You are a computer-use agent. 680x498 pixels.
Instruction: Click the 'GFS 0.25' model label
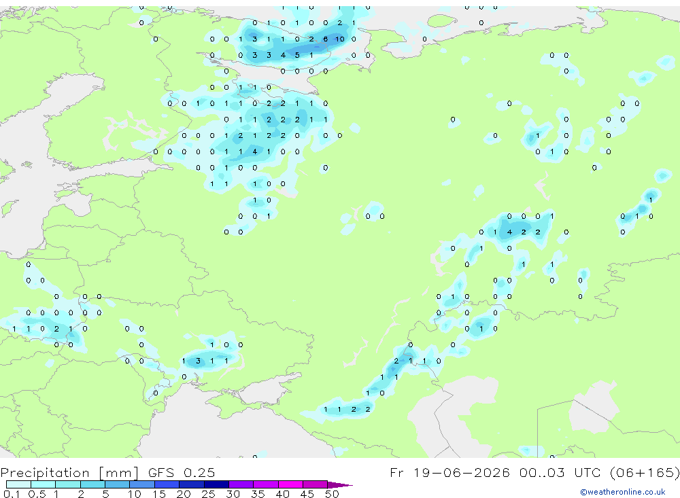182,472
